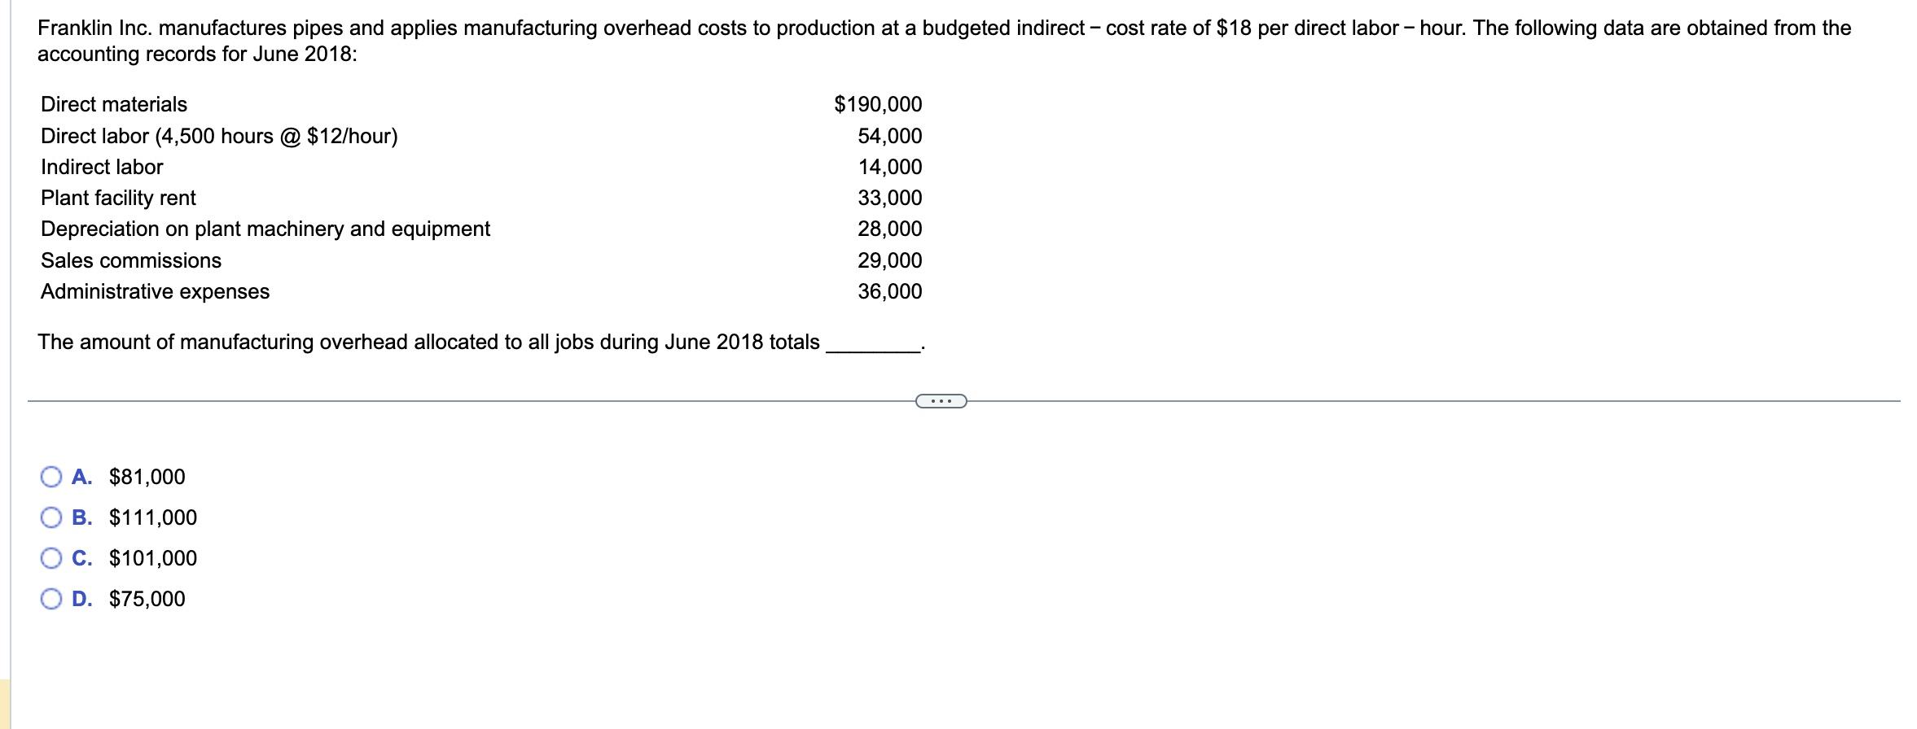This screenshot has width=1917, height=729.
Task: Click the option B label text '$111,000'
Action: coord(152,517)
